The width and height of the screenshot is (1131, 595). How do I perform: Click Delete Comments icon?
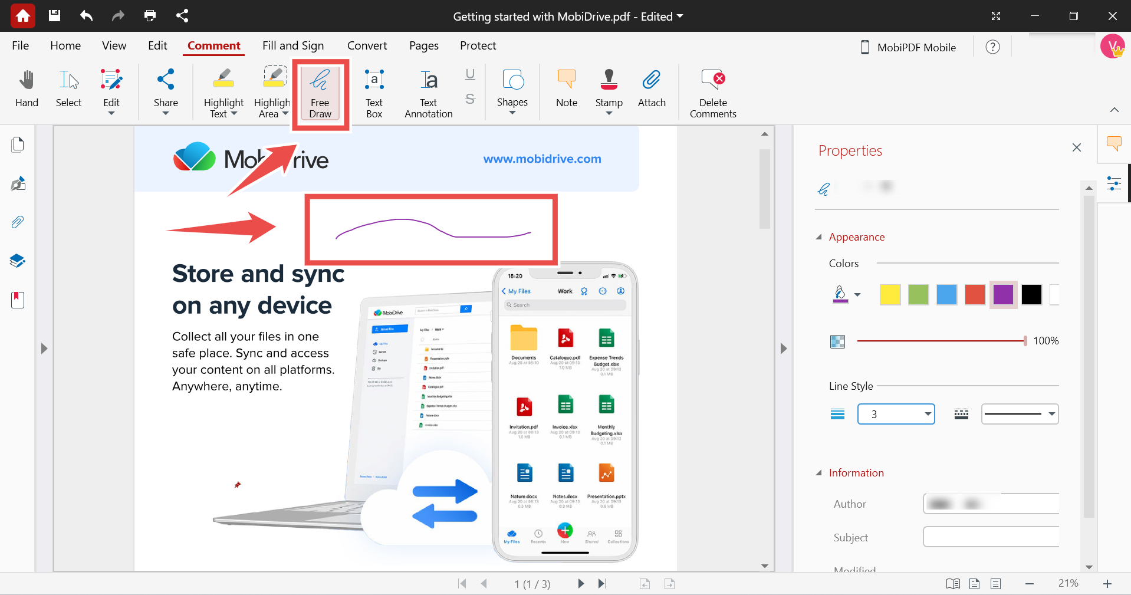[713, 80]
